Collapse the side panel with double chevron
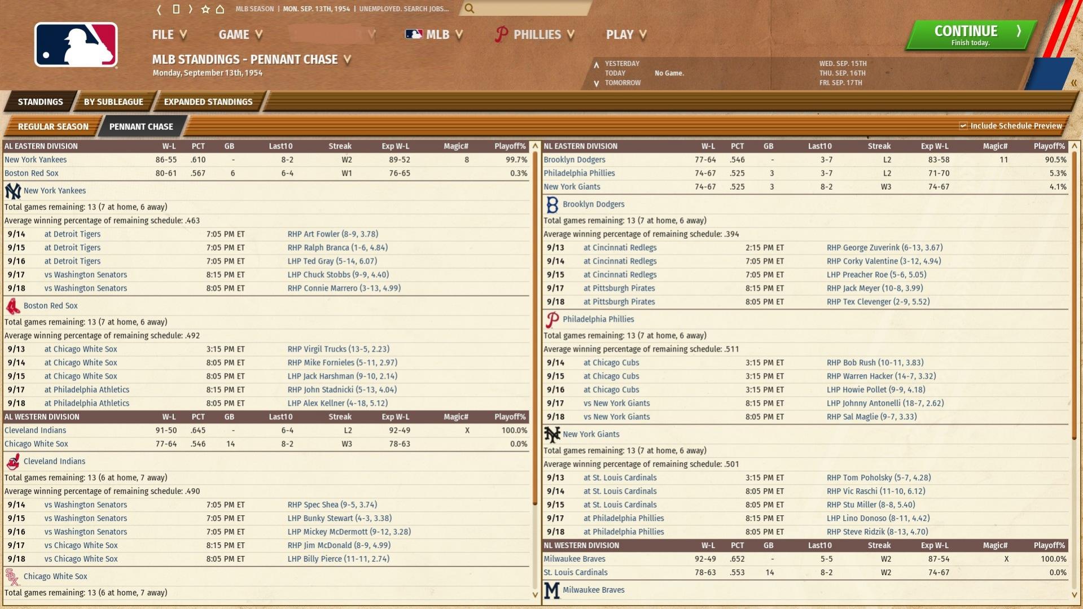 (1073, 83)
